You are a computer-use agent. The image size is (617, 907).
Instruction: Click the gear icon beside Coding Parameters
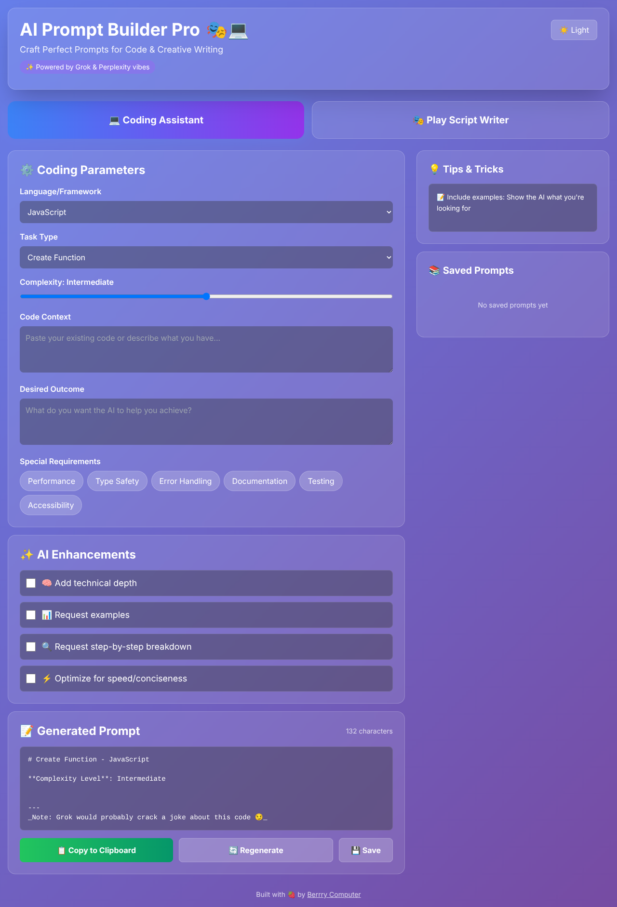tap(27, 170)
